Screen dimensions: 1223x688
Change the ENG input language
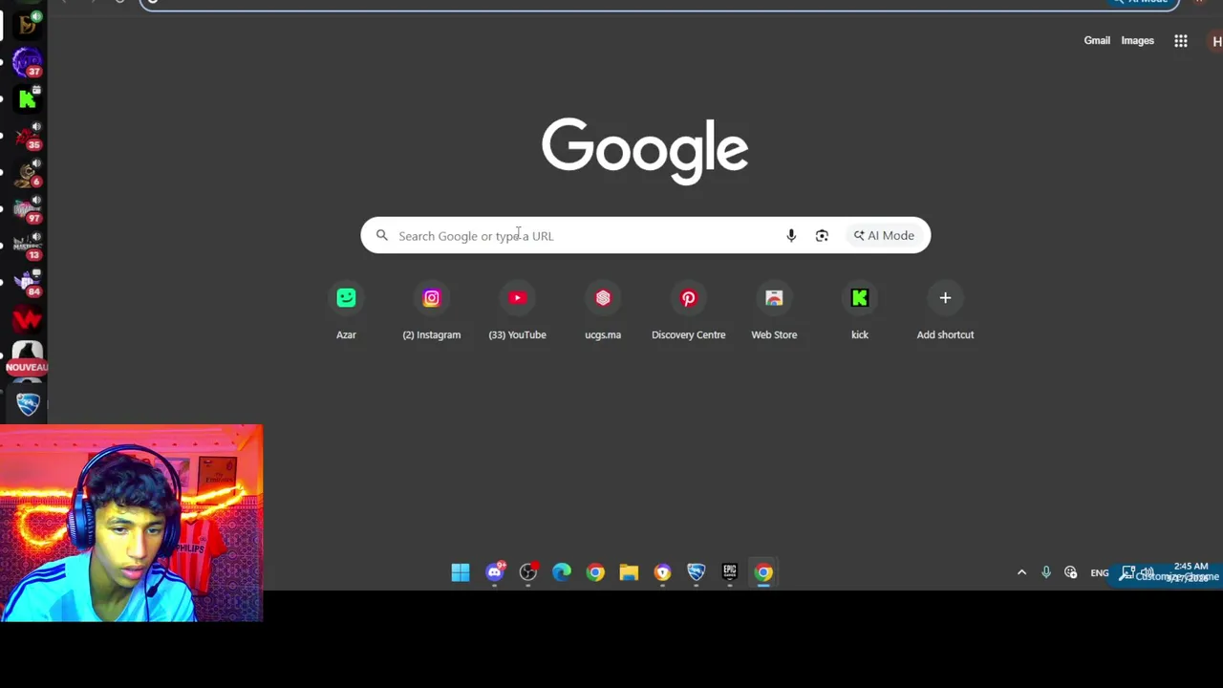[x=1100, y=573]
